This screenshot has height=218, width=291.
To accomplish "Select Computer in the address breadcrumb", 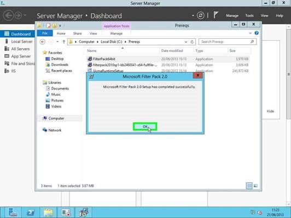I will [86, 42].
